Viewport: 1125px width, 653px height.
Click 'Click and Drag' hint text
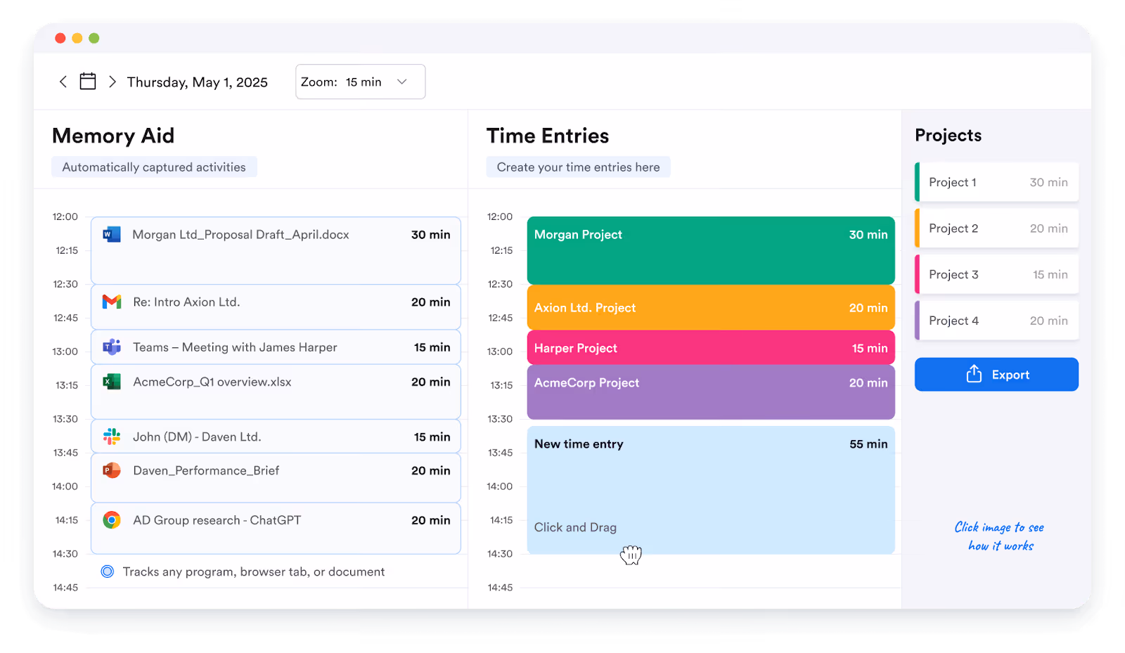tap(575, 527)
